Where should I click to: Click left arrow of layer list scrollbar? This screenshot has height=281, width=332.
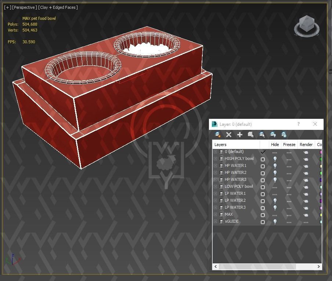pyautogui.click(x=216, y=267)
